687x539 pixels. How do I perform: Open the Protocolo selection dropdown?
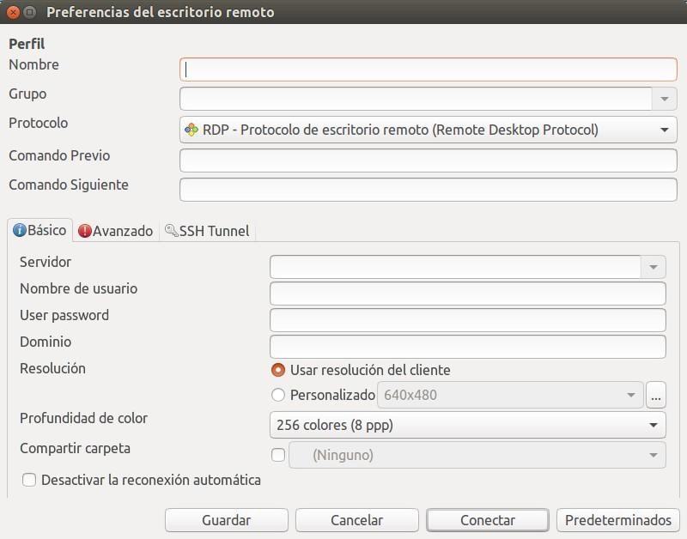(428, 130)
